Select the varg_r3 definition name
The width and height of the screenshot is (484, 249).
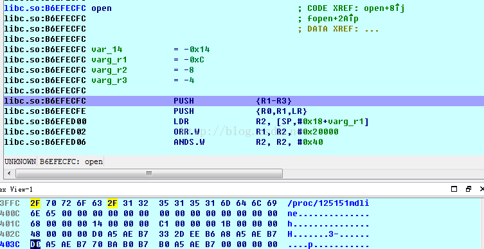[x=109, y=80]
